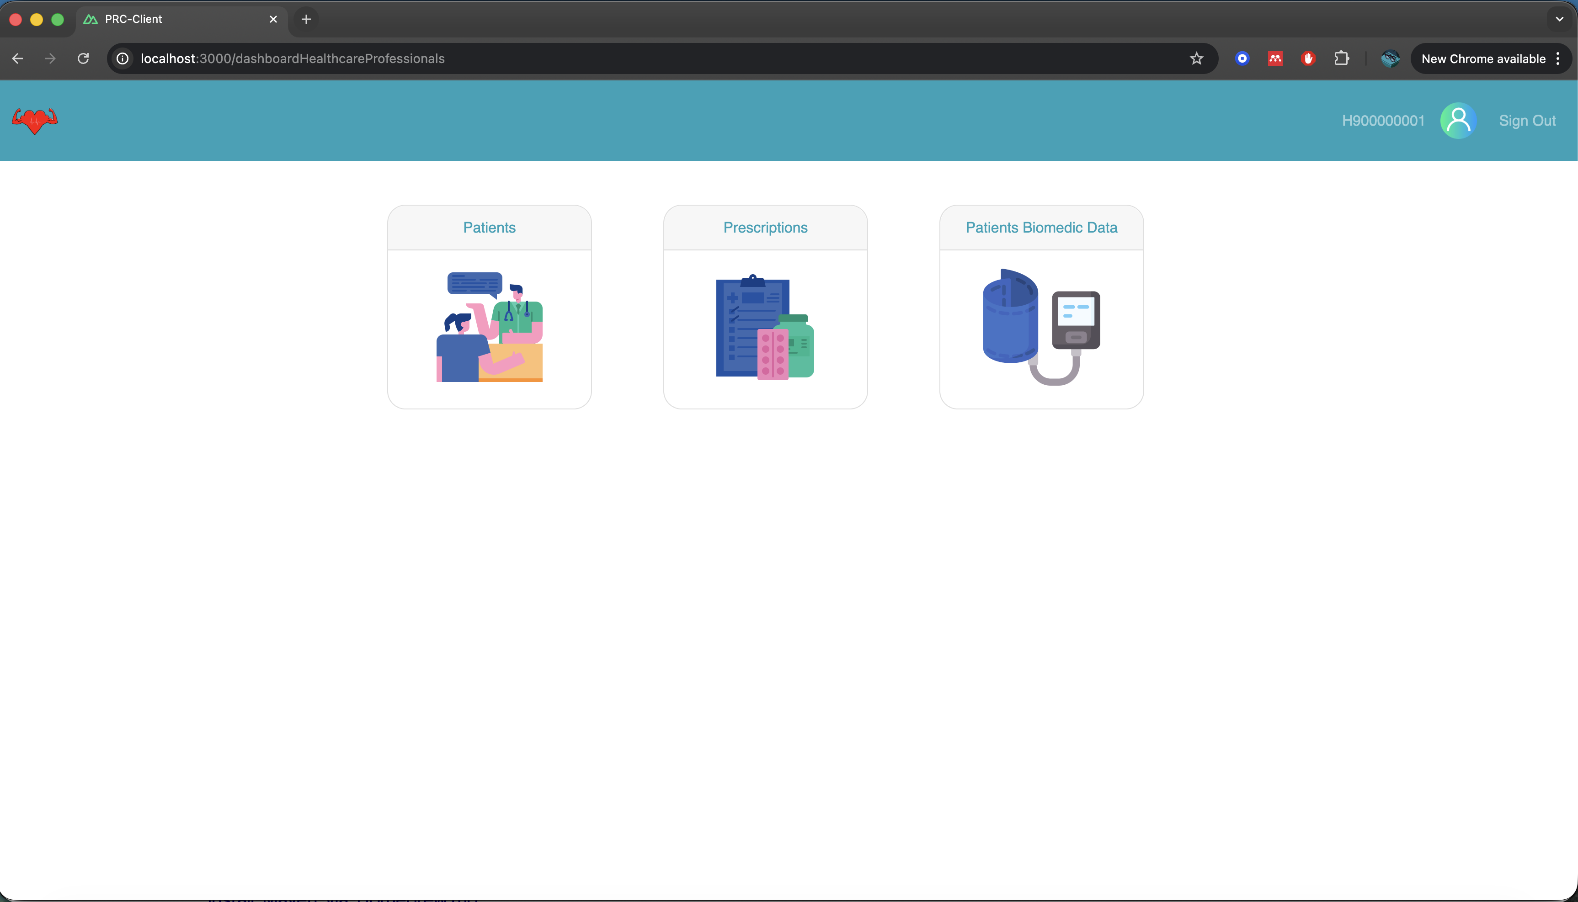Image resolution: width=1578 pixels, height=902 pixels.
Task: Reload the page with refresh icon
Action: [x=83, y=58]
